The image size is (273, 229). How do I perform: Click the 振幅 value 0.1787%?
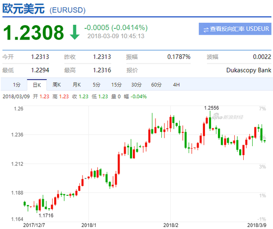179,57
